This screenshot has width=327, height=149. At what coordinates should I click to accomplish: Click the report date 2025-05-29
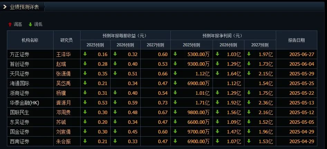(301, 74)
